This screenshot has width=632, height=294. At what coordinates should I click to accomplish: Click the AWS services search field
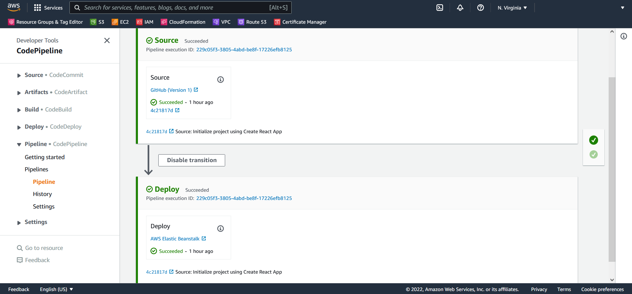tap(180, 8)
